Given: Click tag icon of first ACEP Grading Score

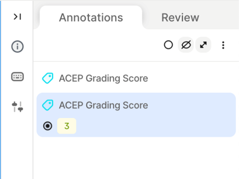Looking at the screenshot, I should pyautogui.click(x=48, y=78).
